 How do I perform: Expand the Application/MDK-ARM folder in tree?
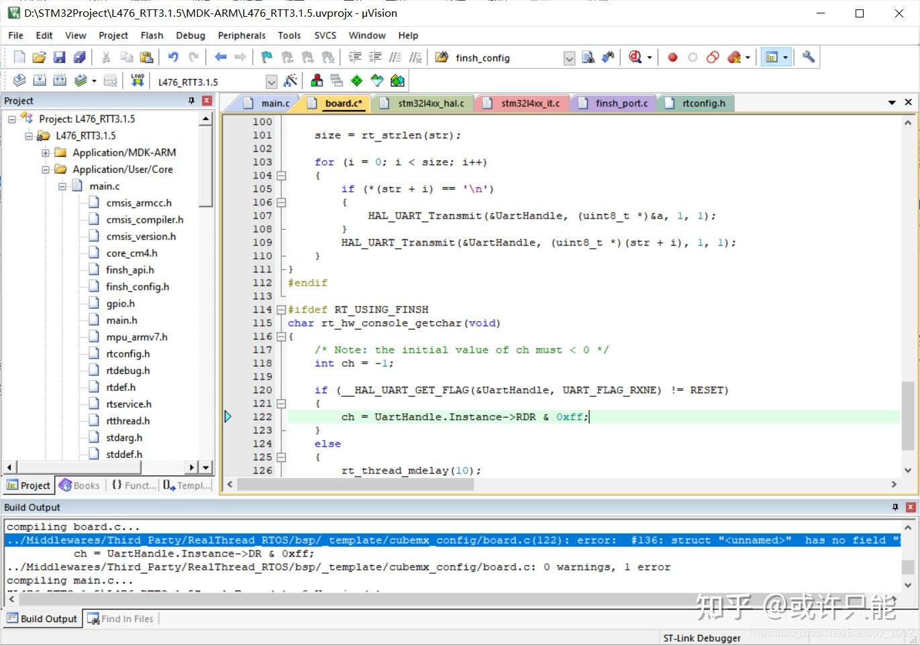pyautogui.click(x=46, y=153)
